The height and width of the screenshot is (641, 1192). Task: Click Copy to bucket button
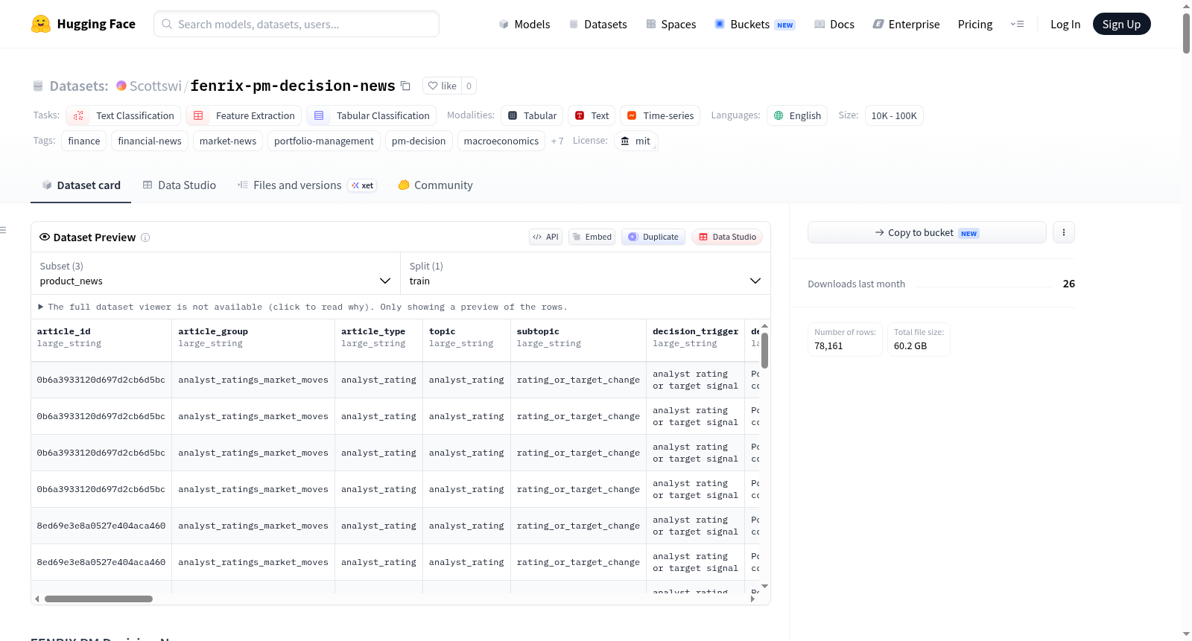pos(927,232)
